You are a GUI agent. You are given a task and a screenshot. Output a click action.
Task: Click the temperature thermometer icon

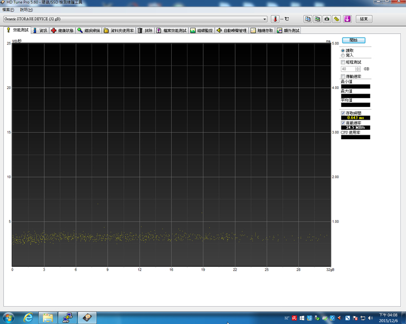[274, 18]
